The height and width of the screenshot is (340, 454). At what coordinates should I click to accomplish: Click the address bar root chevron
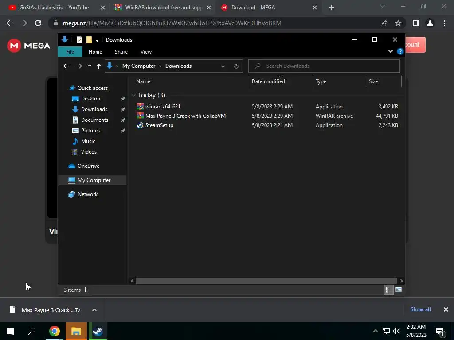pyautogui.click(x=117, y=66)
